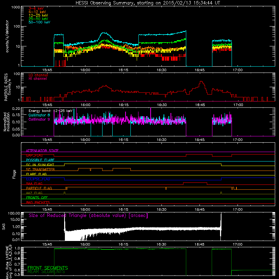Viewport: 279px width, 279px height.
Task: Select the orange 6-12 keV legend label
Action: click(x=37, y=12)
